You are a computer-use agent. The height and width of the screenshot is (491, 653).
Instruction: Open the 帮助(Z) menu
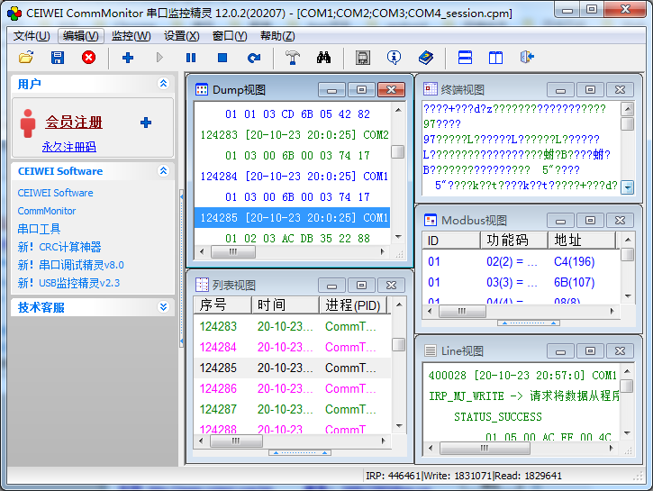pos(277,36)
